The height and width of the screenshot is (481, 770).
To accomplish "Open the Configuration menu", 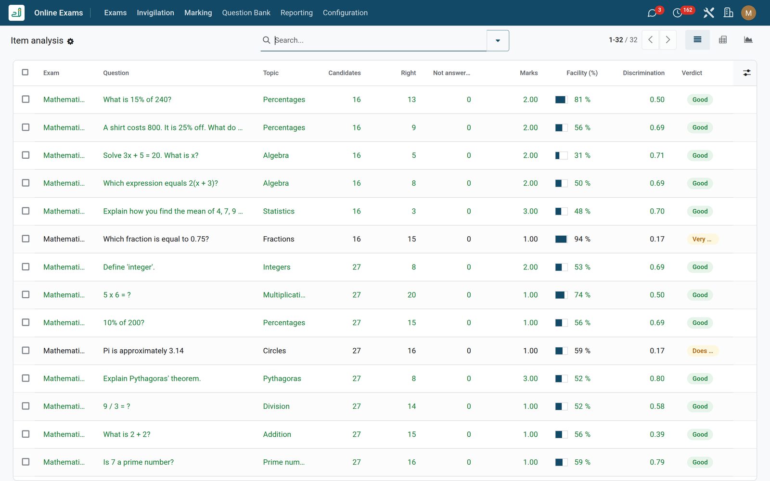I will click(x=345, y=13).
